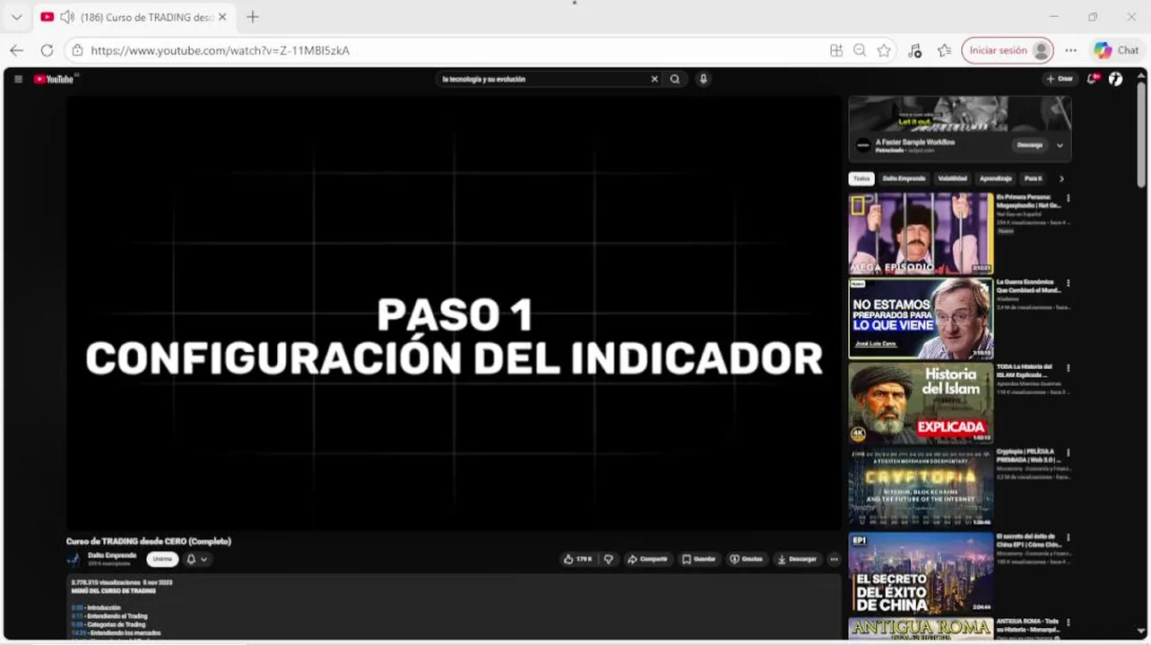Open options for Megaepisodio Nat Geo video
The width and height of the screenshot is (1151, 645).
pyautogui.click(x=1068, y=198)
